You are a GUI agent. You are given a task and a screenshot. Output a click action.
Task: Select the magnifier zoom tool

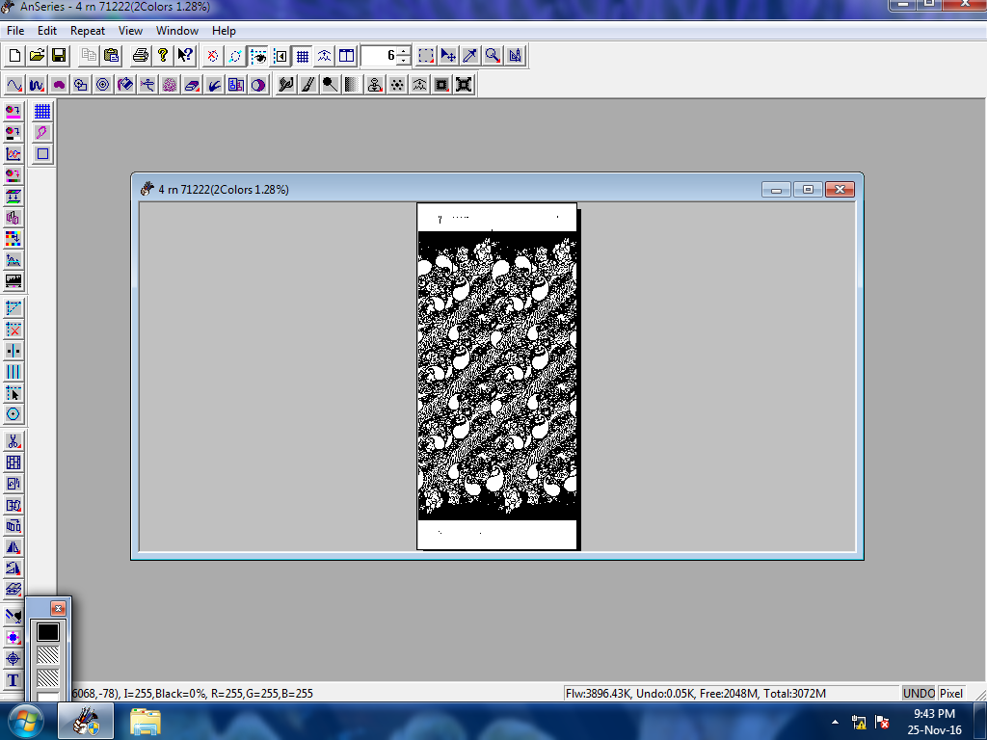click(493, 56)
